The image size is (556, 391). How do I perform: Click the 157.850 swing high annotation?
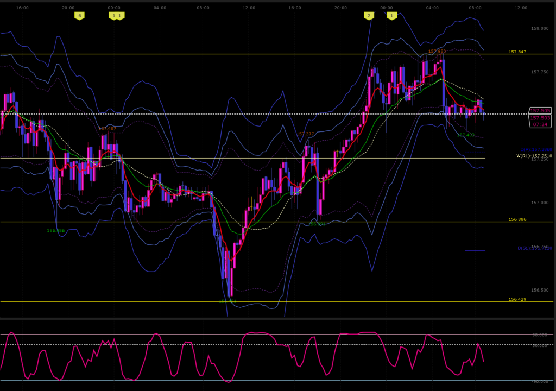pyautogui.click(x=437, y=52)
